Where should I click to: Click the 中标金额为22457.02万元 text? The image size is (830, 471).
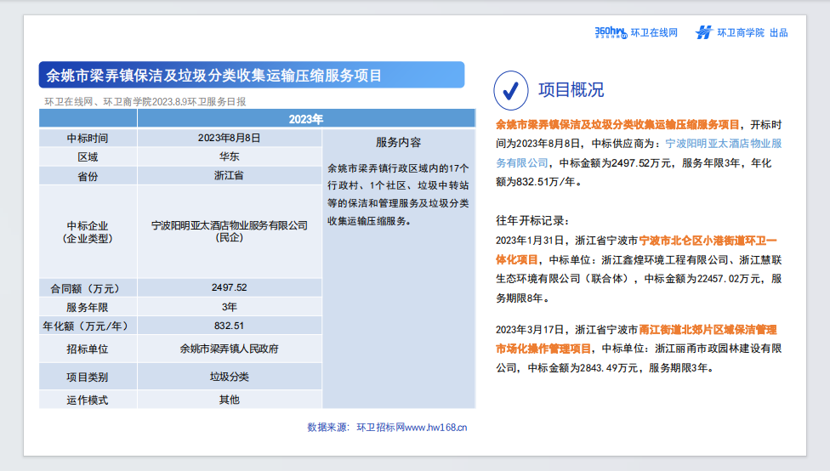702,279
